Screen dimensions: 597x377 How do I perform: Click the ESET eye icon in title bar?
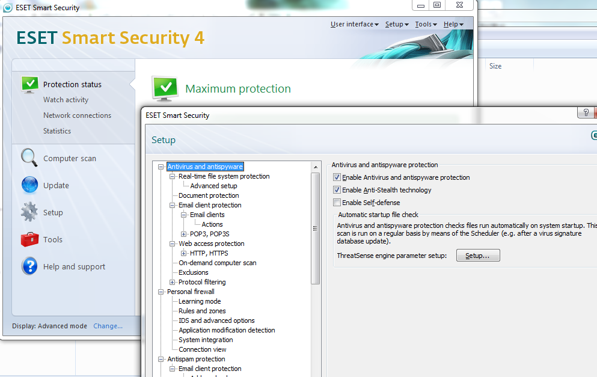tap(8, 8)
